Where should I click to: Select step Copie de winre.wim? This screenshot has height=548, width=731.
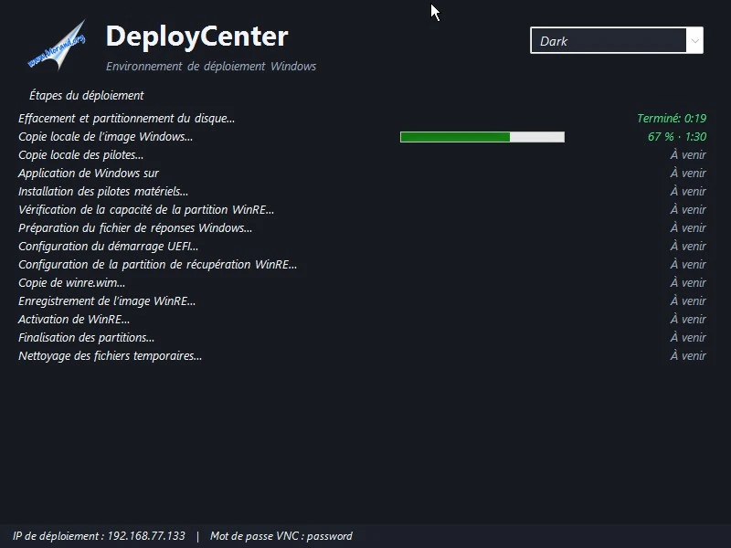[71, 282]
